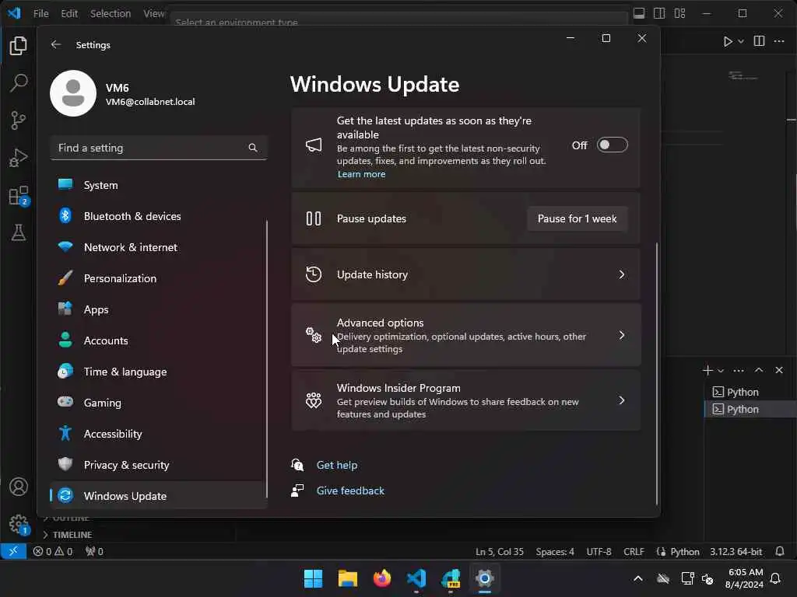Open editor More Actions ellipsis in VS Code
This screenshot has height=597, width=797.
click(x=779, y=41)
